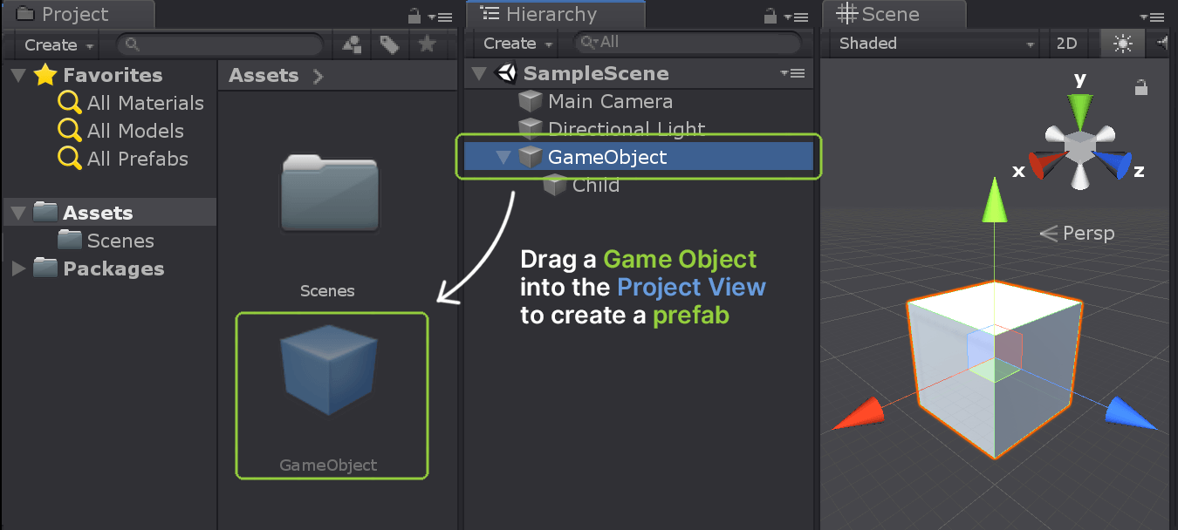Select the search-by-type icon in Project toolbar
This screenshot has width=1178, height=530.
click(351, 44)
